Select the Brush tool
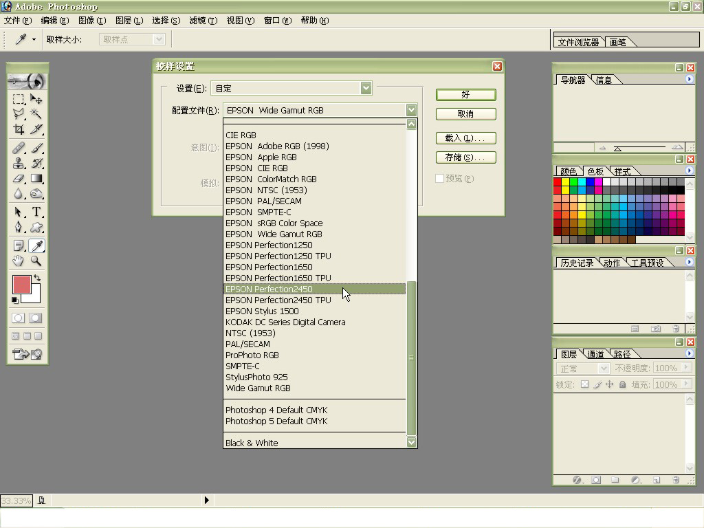This screenshot has width=704, height=528. tap(36, 148)
